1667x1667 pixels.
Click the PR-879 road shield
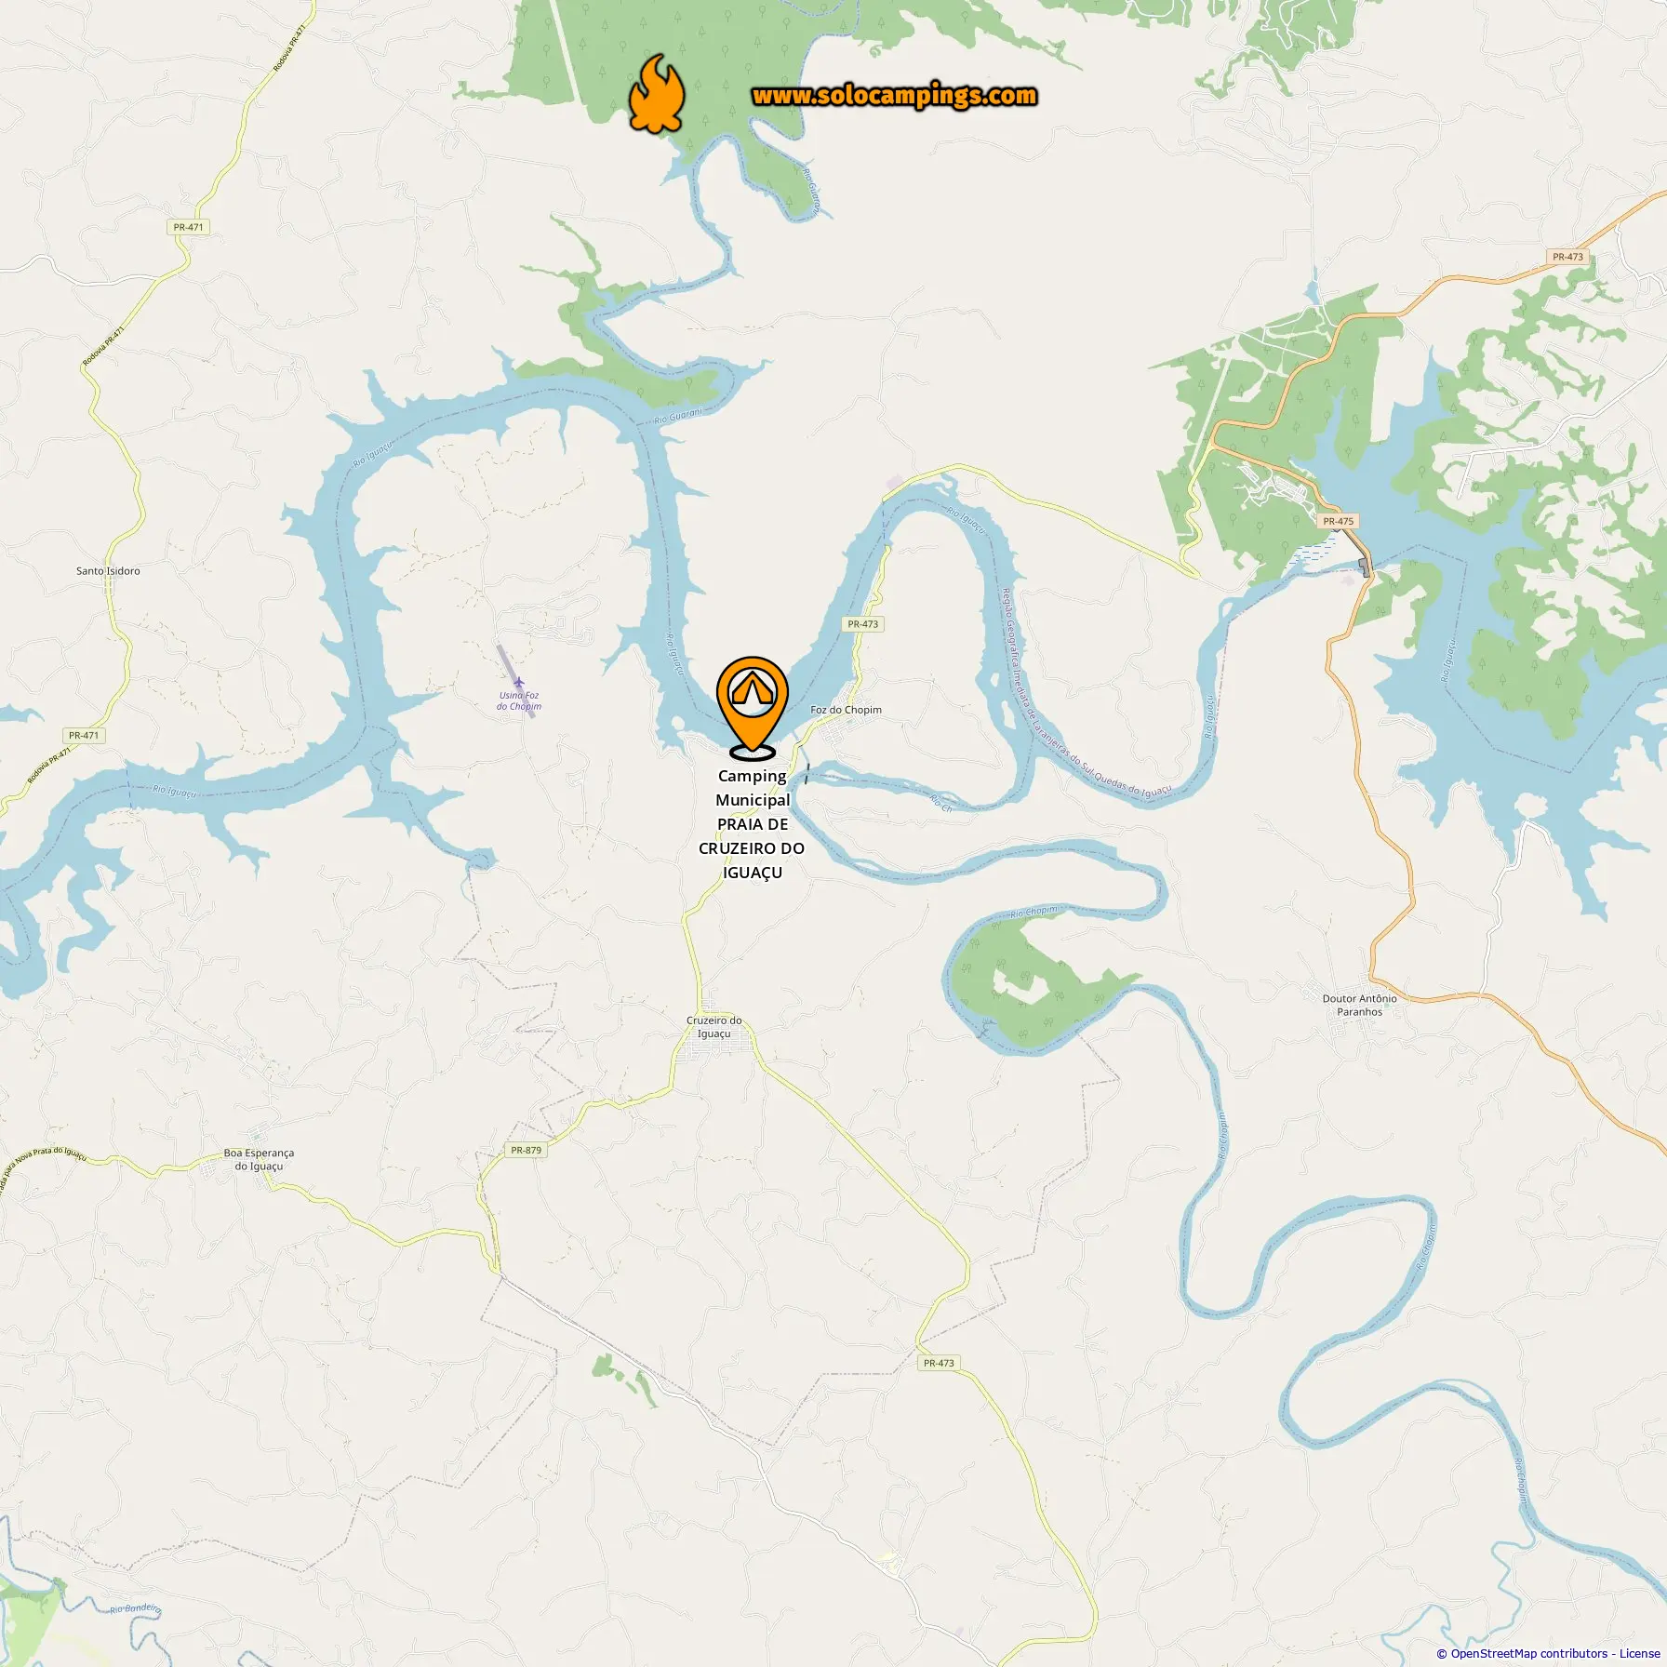coord(526,1150)
